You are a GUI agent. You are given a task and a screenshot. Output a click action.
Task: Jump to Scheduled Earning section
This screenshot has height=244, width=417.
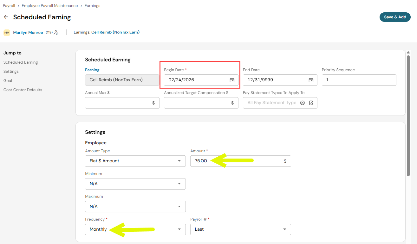click(x=21, y=62)
